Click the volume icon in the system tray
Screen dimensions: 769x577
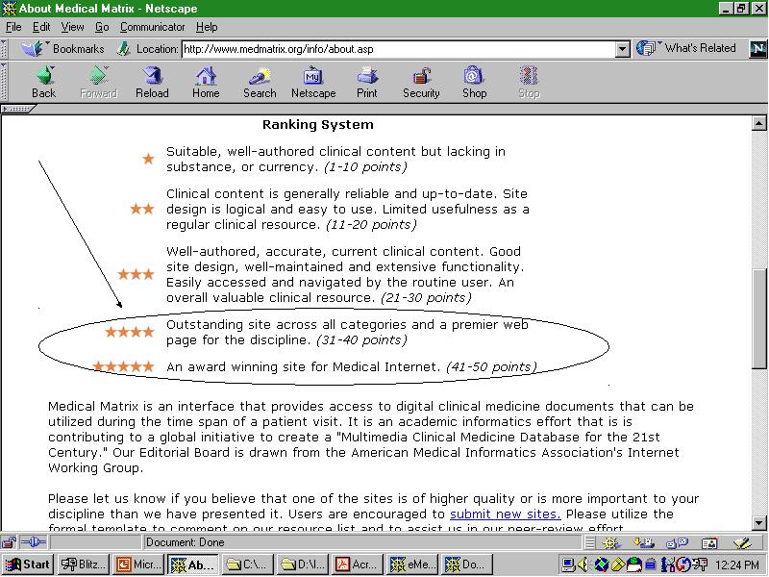[x=583, y=564]
